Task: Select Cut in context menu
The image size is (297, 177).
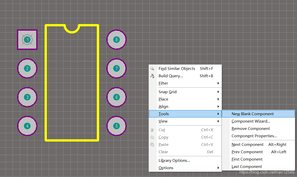Action: click(185, 130)
